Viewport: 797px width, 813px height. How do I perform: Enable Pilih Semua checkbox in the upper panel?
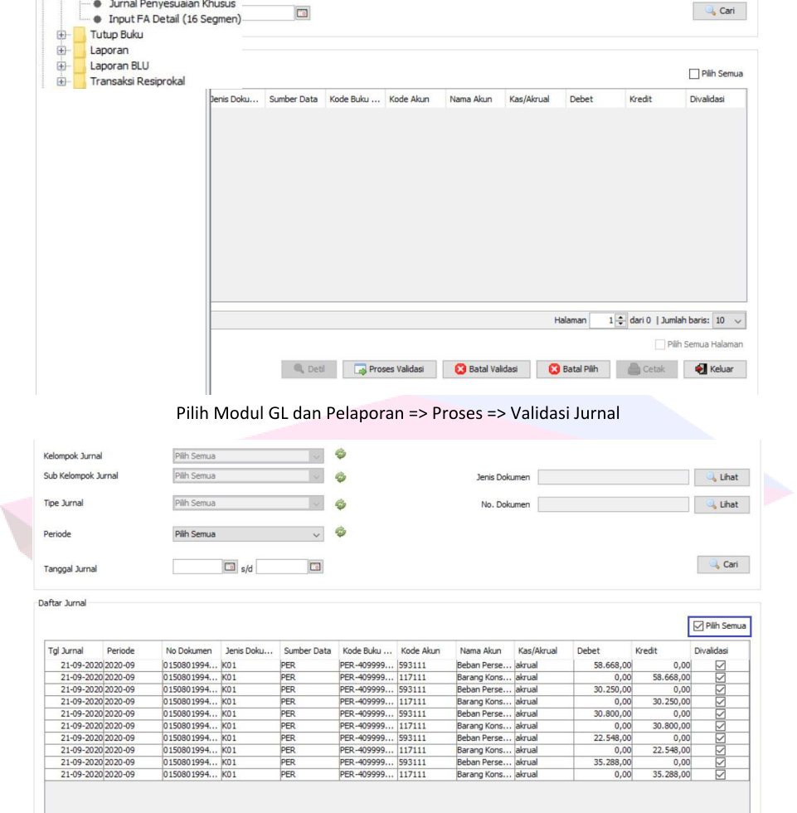[x=695, y=74]
